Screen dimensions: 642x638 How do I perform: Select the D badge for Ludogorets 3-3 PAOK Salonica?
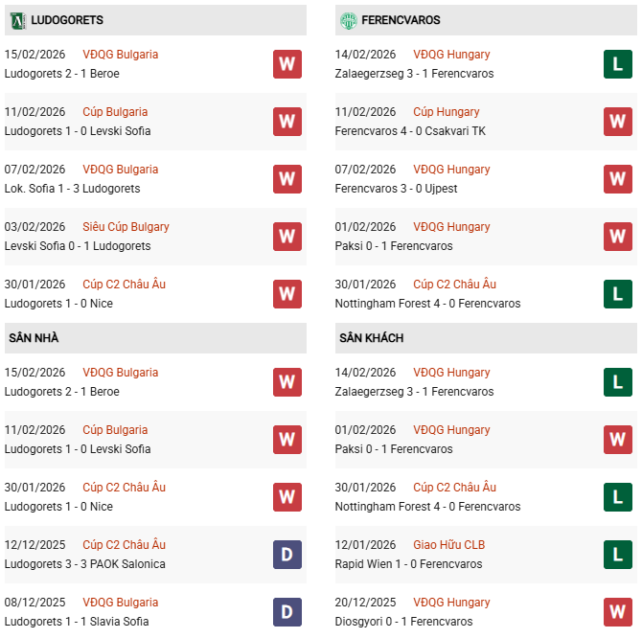coord(287,555)
